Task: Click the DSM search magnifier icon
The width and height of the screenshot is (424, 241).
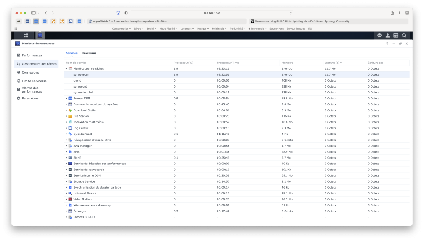Action: click(x=404, y=36)
